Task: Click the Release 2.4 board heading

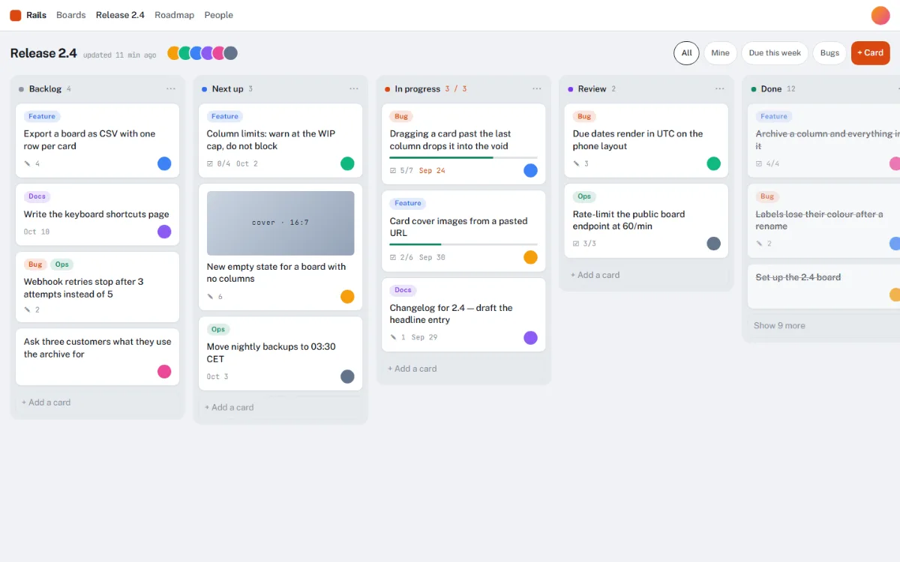Action: [43, 53]
